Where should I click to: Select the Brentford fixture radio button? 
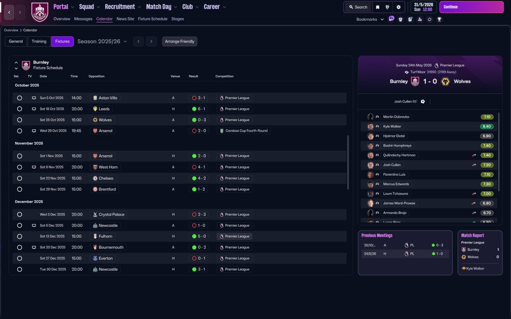pos(20,189)
